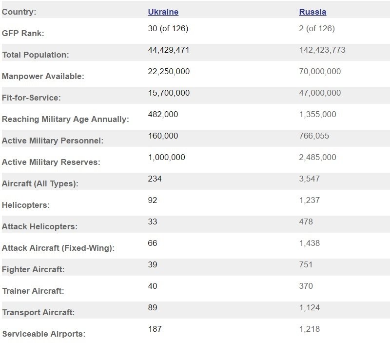Image resolution: width=390 pixels, height=343 pixels.
Task: Click the Country header label
Action: click(19, 12)
